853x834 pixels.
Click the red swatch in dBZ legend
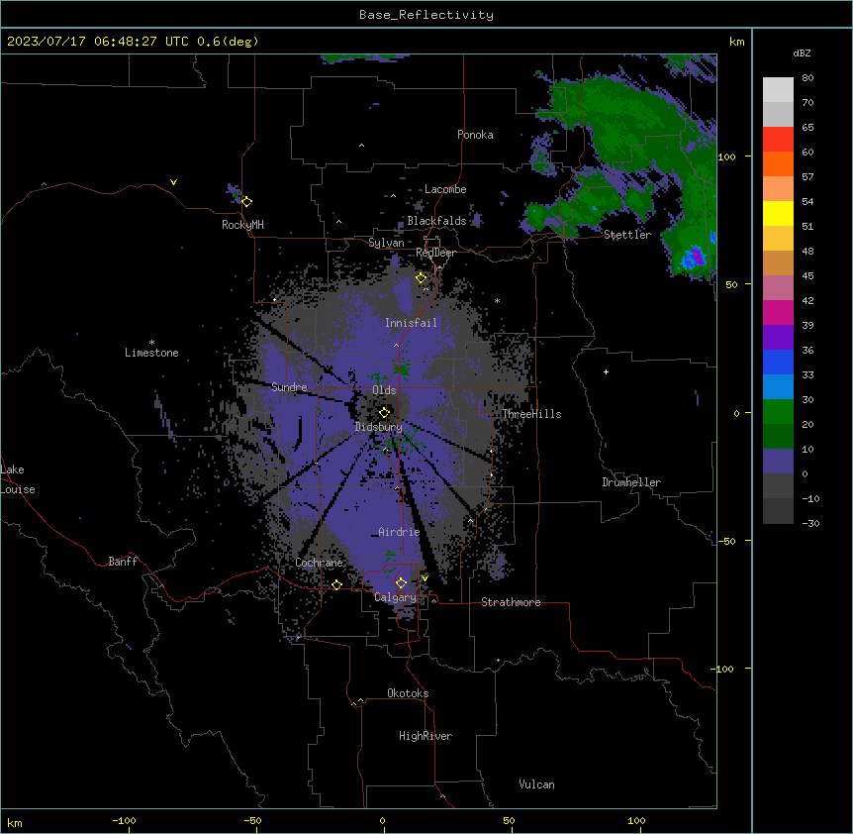pyautogui.click(x=778, y=139)
